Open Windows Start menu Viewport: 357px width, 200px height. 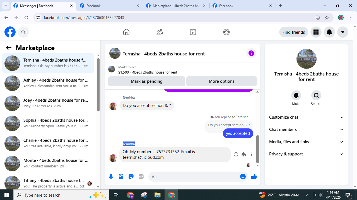coord(7,195)
